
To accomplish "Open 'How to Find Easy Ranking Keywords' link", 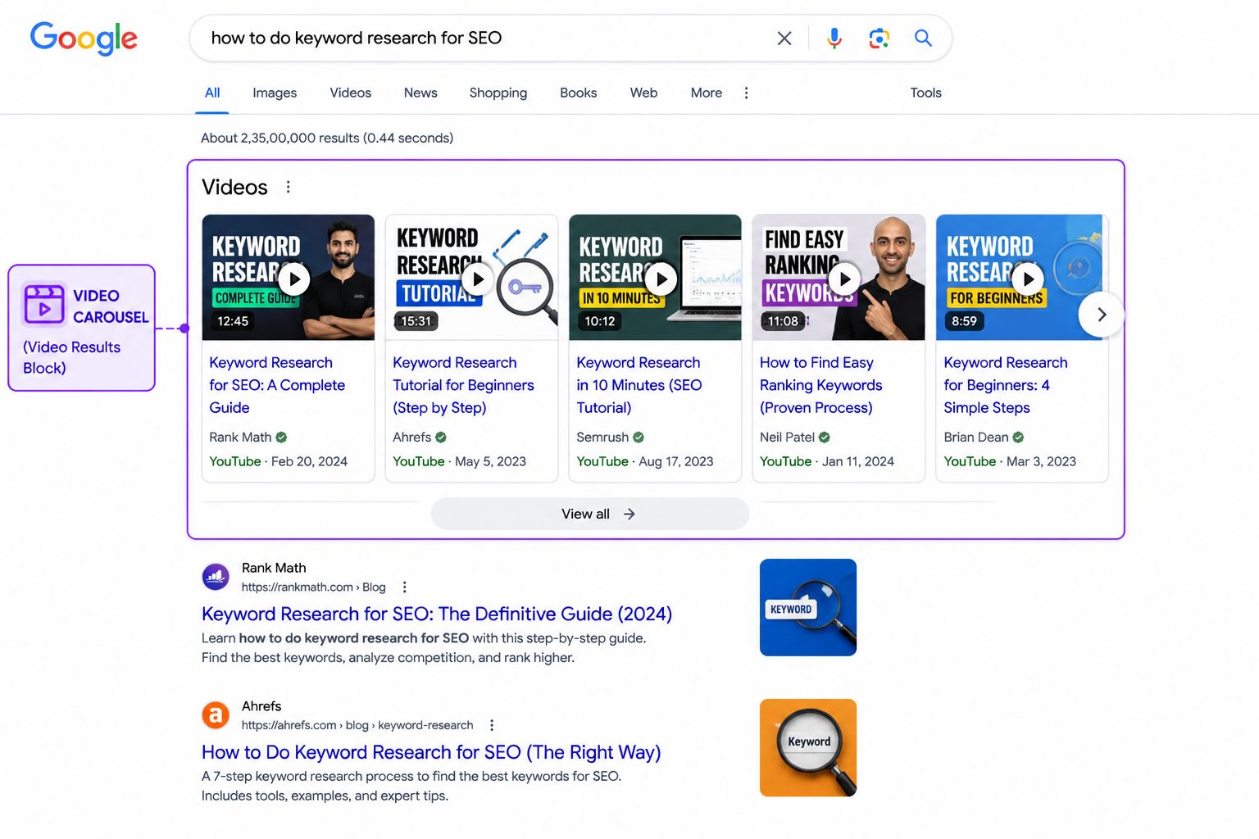I will (820, 385).
